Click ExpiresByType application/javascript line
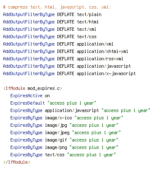 click(x=80, y=110)
